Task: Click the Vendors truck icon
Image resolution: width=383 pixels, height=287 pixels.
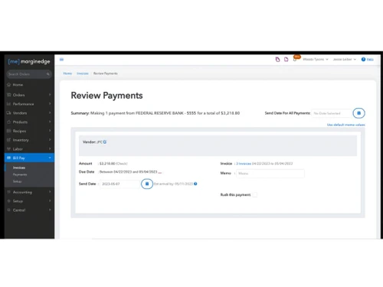Action: click(x=8, y=113)
